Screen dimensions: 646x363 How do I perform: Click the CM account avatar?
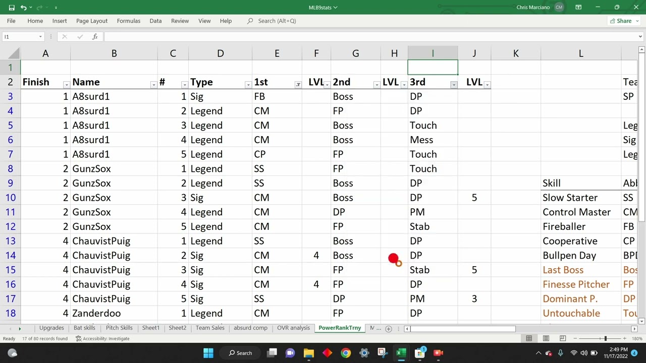(x=559, y=8)
